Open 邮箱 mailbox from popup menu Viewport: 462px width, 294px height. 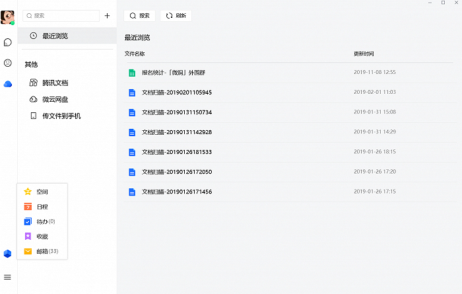pos(42,251)
